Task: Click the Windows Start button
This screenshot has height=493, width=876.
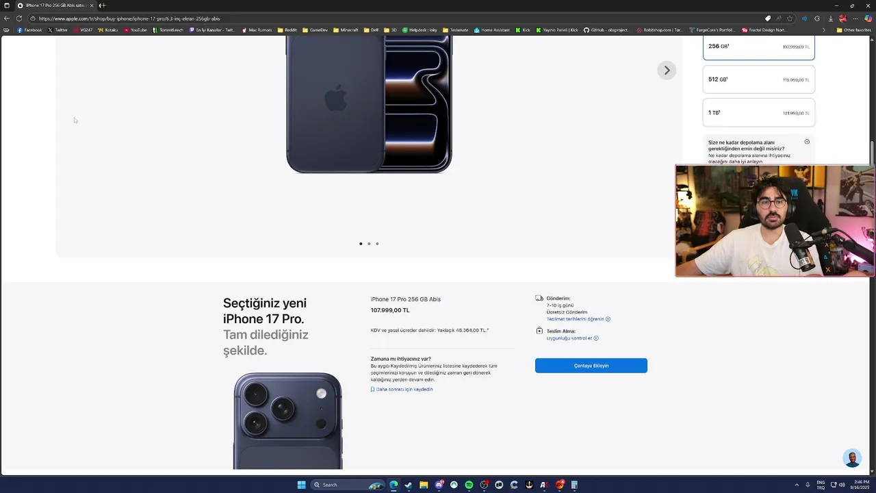Action: (301, 485)
